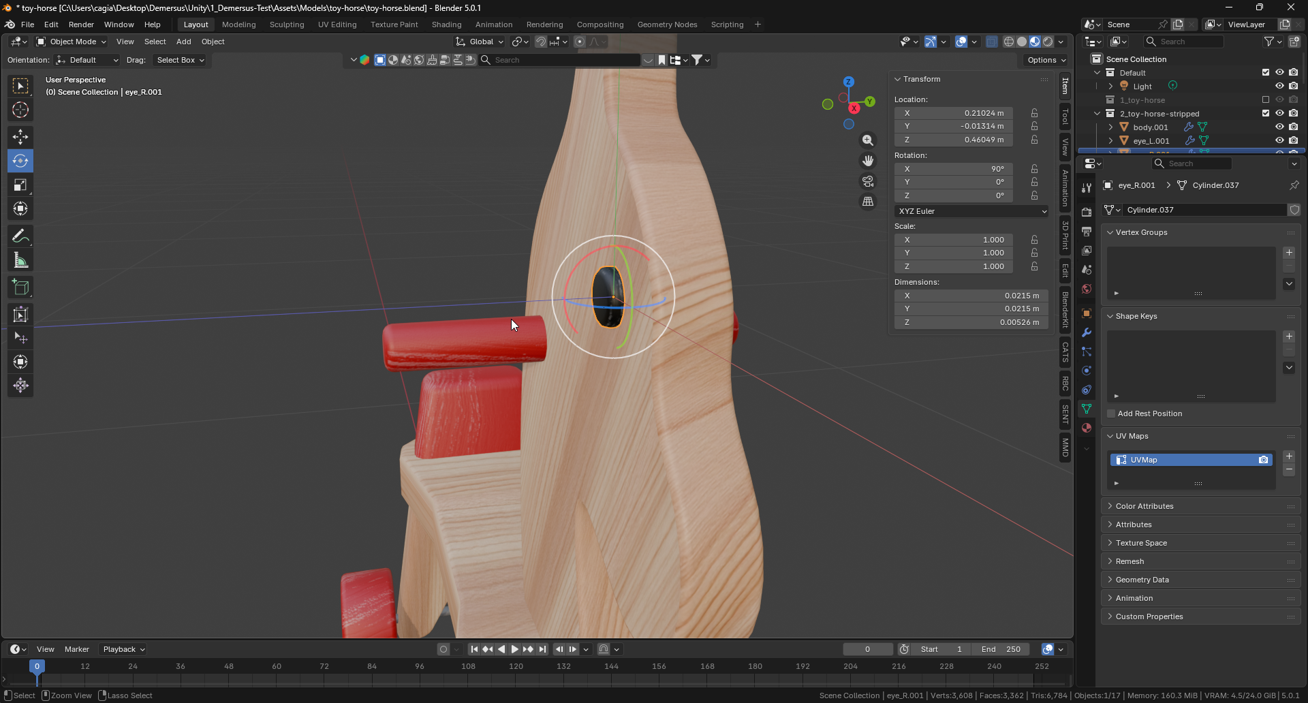1308x703 pixels.
Task: Switch to the Shading workspace tab
Action: tap(447, 25)
